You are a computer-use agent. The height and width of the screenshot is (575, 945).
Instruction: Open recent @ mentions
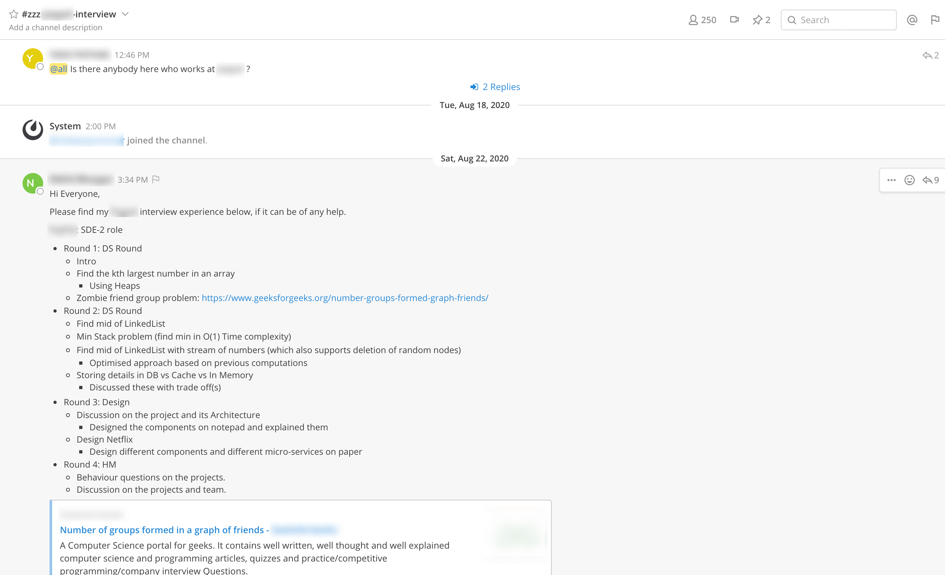pyautogui.click(x=912, y=20)
